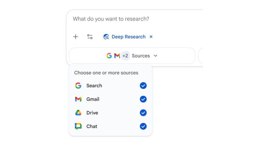Uncheck the Gmail source

143,99
